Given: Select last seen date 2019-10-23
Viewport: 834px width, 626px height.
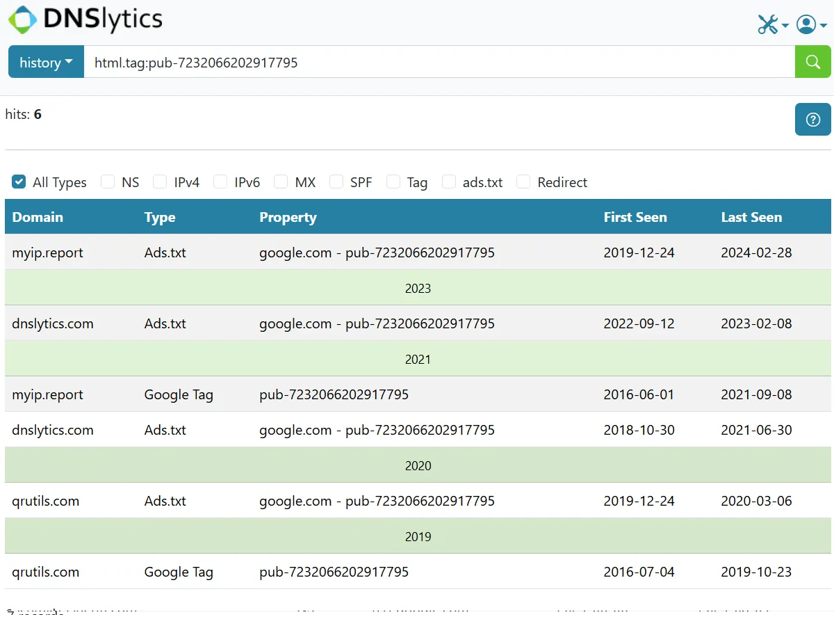Looking at the screenshot, I should (x=756, y=572).
